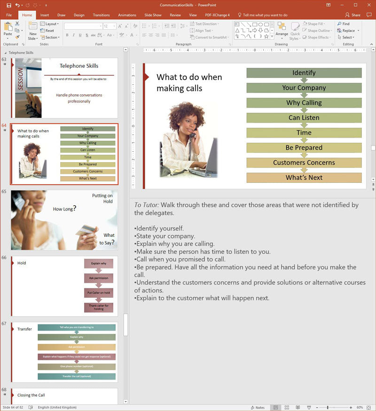
Task: Copy the selection with the Copy icon
Action: 17,31
